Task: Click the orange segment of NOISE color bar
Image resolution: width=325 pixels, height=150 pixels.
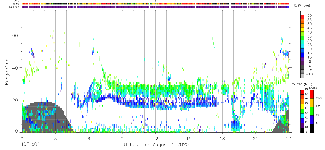Action: pyautogui.click(x=312, y=103)
